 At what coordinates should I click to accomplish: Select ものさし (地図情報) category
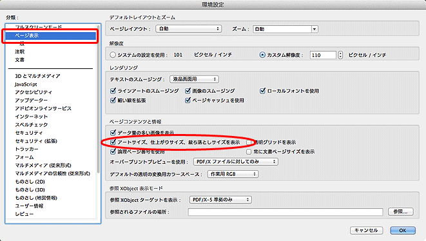(36, 198)
